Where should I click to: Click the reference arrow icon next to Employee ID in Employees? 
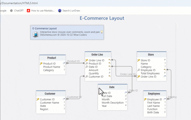165,99
